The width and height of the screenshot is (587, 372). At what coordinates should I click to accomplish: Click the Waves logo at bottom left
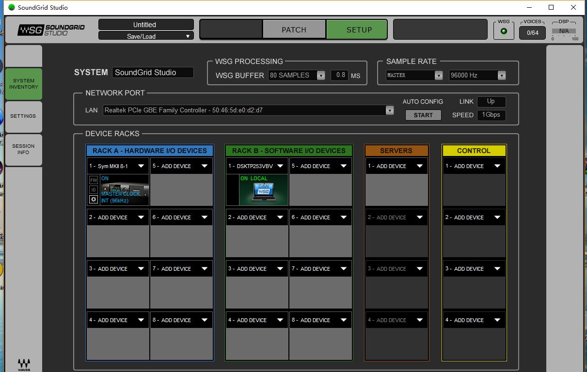24,364
